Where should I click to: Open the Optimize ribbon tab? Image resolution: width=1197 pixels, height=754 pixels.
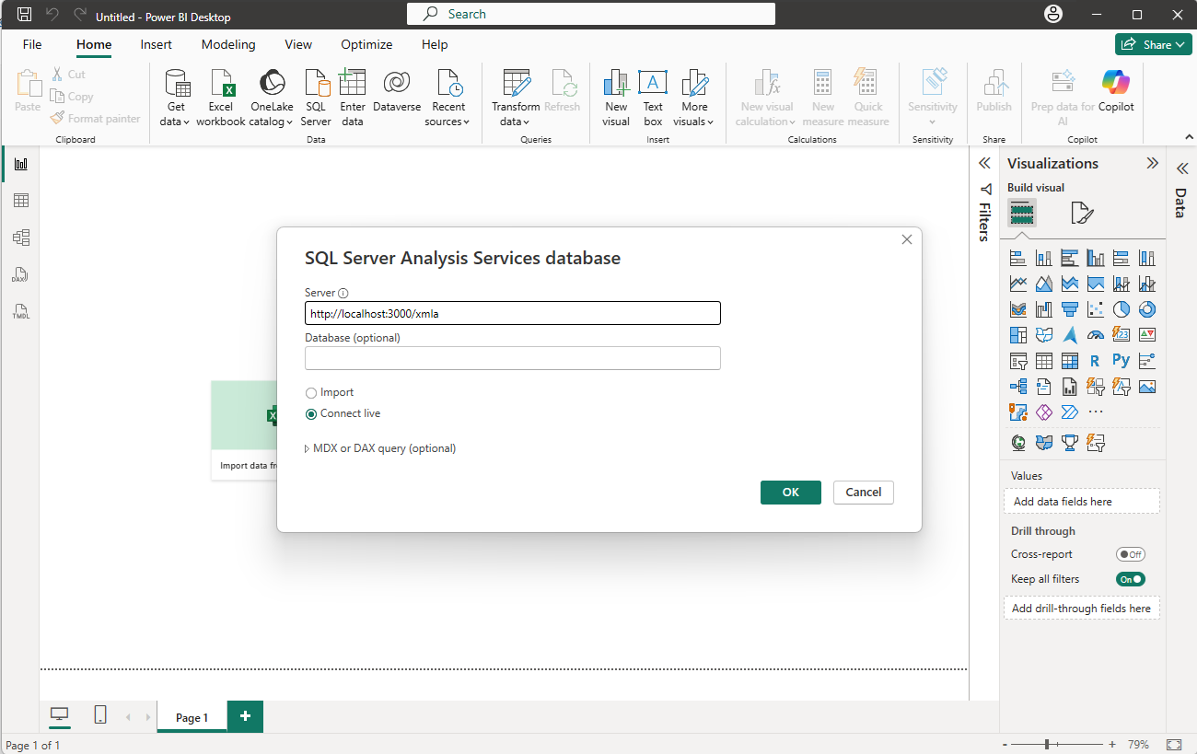click(x=366, y=44)
